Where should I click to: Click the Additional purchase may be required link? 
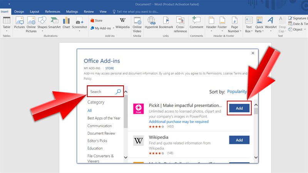tap(179, 121)
